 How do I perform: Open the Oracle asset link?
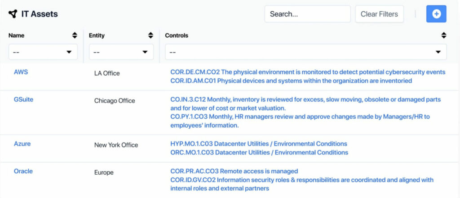(23, 171)
